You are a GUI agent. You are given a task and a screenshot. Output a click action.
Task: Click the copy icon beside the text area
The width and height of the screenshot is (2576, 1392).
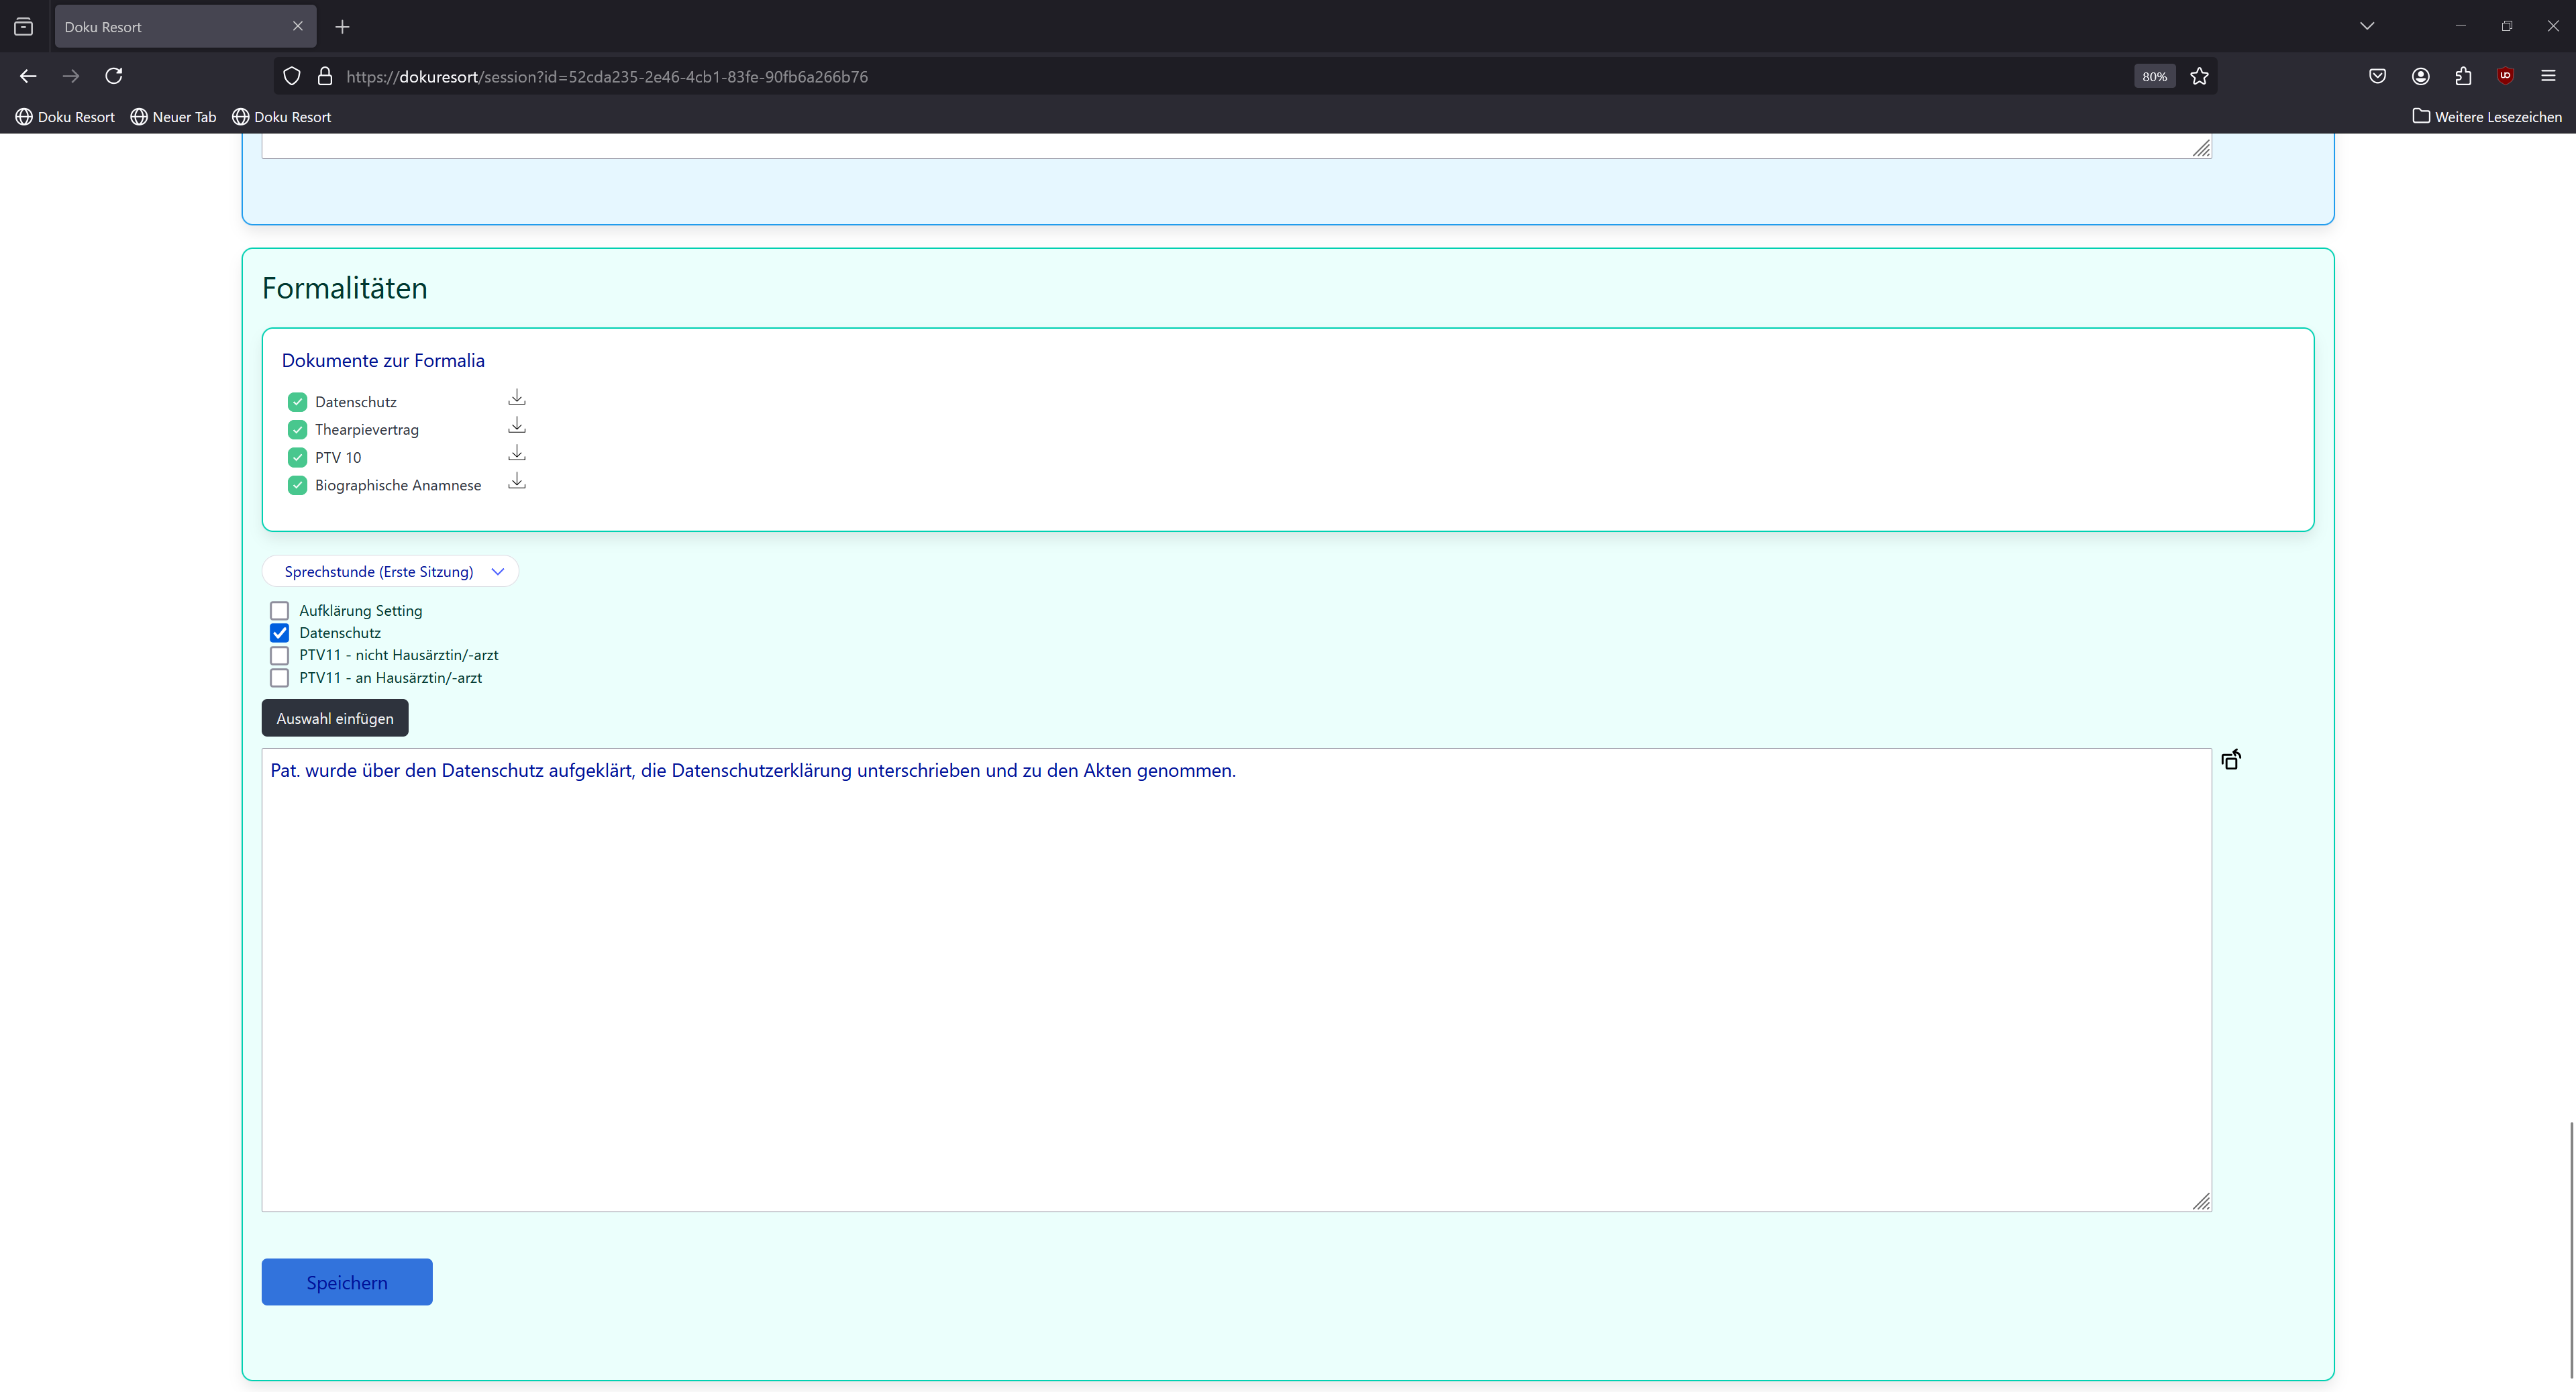2230,760
